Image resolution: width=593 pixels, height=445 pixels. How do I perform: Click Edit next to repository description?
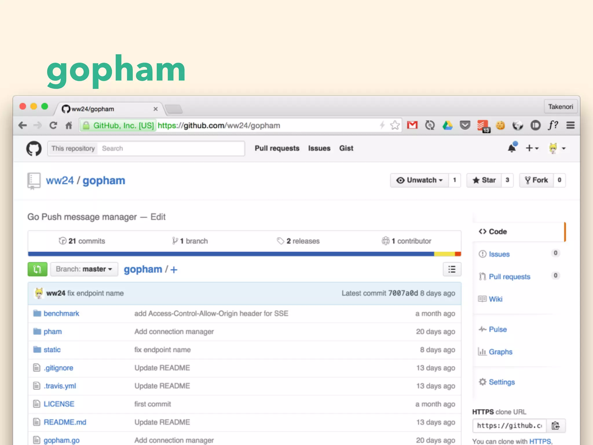pyautogui.click(x=158, y=217)
